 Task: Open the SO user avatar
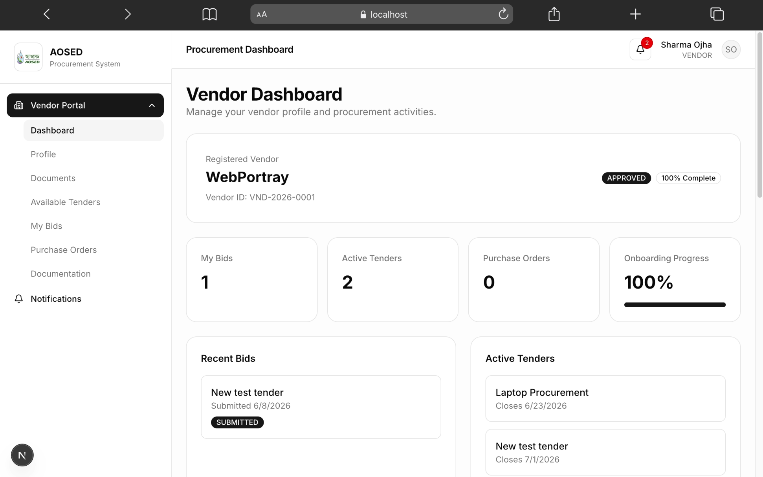[x=731, y=50]
